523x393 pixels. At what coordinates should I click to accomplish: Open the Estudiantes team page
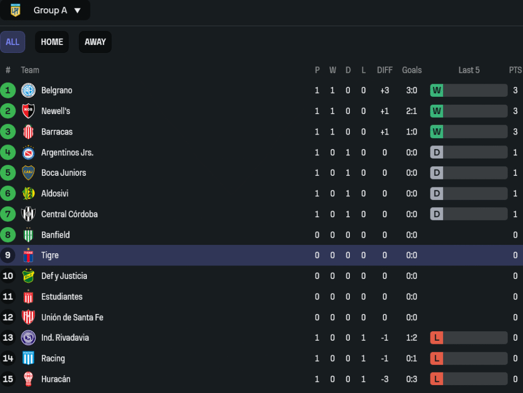click(x=62, y=297)
